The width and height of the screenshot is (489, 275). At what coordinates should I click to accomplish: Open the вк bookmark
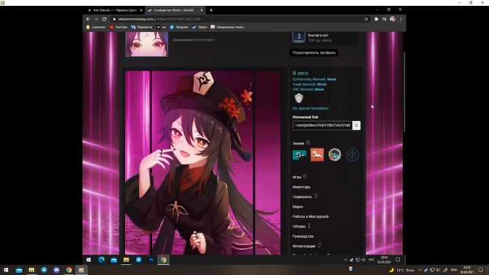coord(161,27)
